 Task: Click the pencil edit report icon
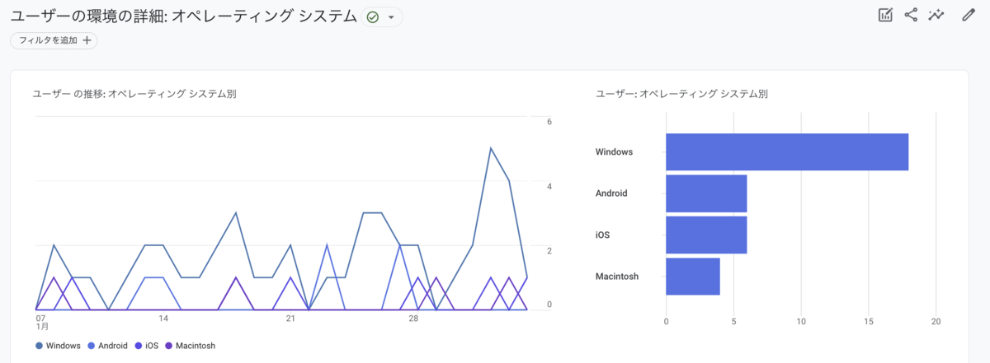tap(969, 15)
